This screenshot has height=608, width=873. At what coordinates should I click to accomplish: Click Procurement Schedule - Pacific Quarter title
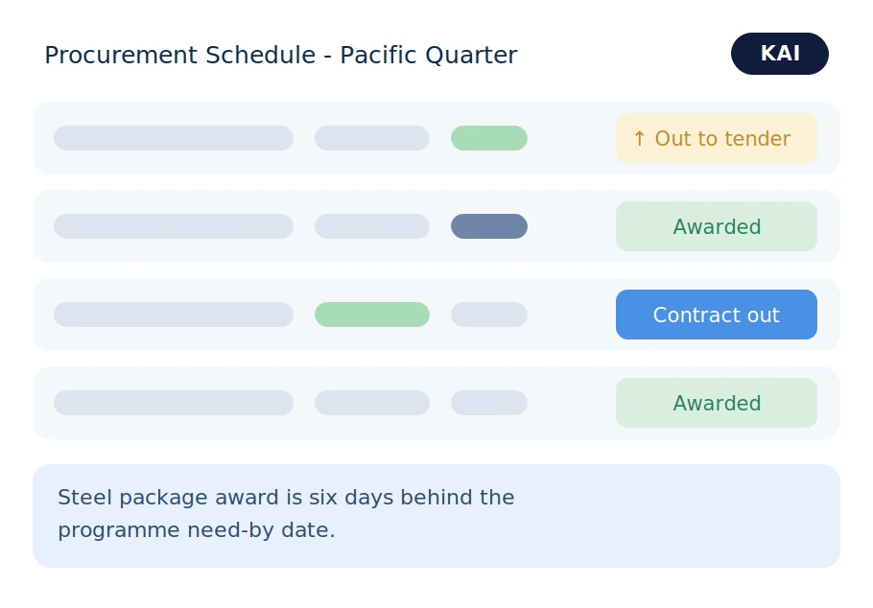click(x=280, y=55)
